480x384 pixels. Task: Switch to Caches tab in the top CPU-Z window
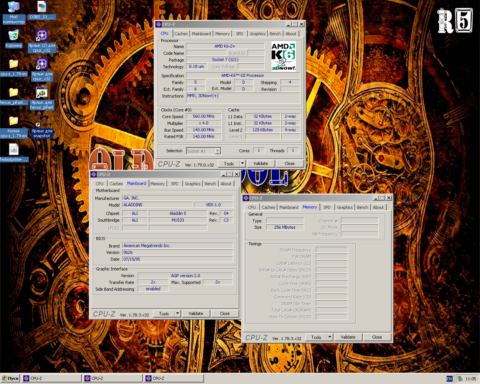(x=181, y=34)
